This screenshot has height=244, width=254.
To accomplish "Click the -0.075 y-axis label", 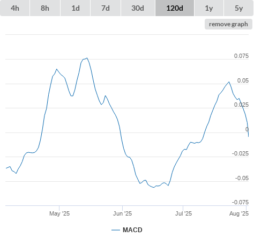I will [240, 202].
